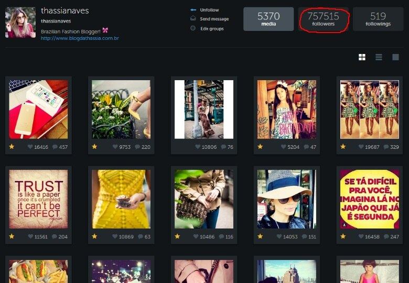
Task: Toggle star on the yellow dress photo
Action: (94, 236)
